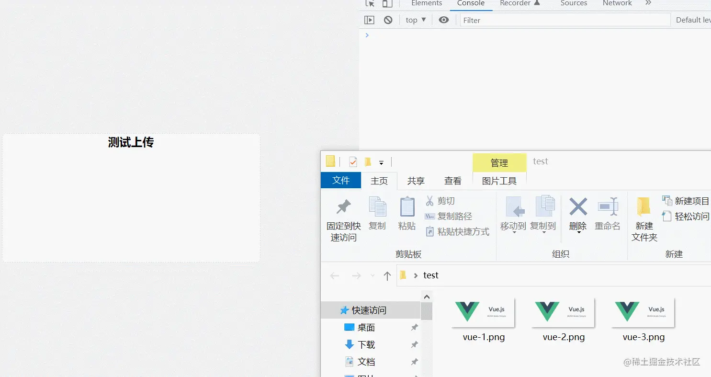The height and width of the screenshot is (377, 711).
Task: Click the 复制 copy icon in ribbon
Action: 377,207
